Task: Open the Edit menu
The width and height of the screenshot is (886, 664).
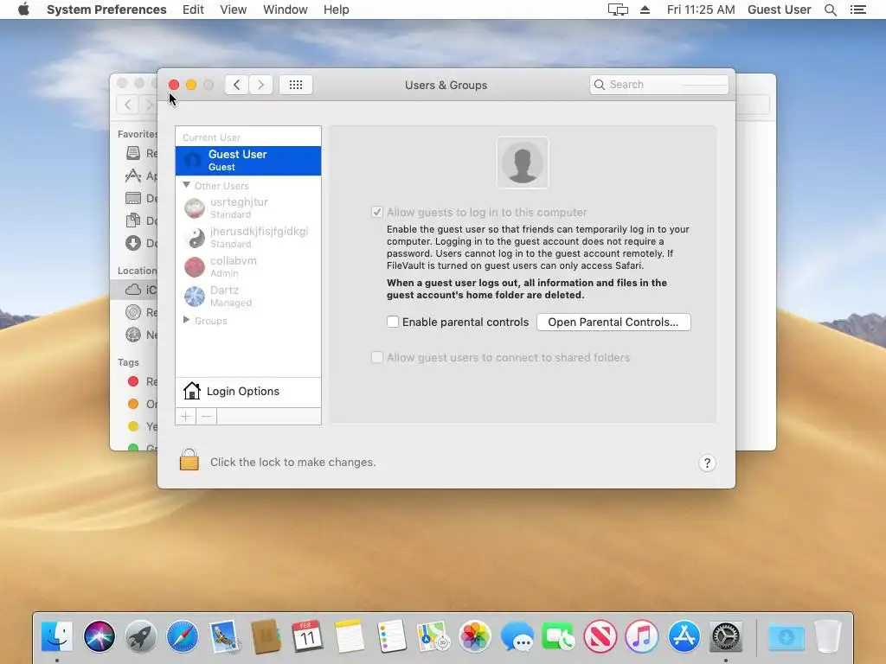Action: [193, 10]
